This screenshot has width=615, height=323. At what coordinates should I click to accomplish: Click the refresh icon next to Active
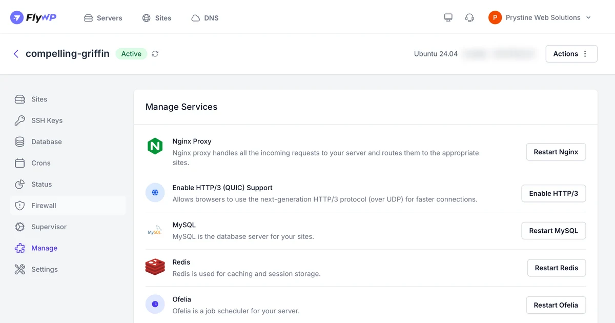point(155,54)
